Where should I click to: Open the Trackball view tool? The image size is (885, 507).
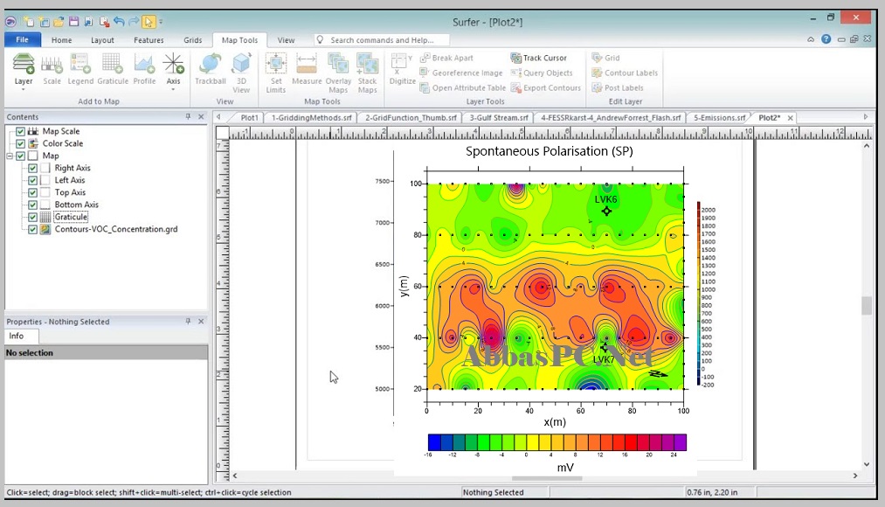(210, 69)
